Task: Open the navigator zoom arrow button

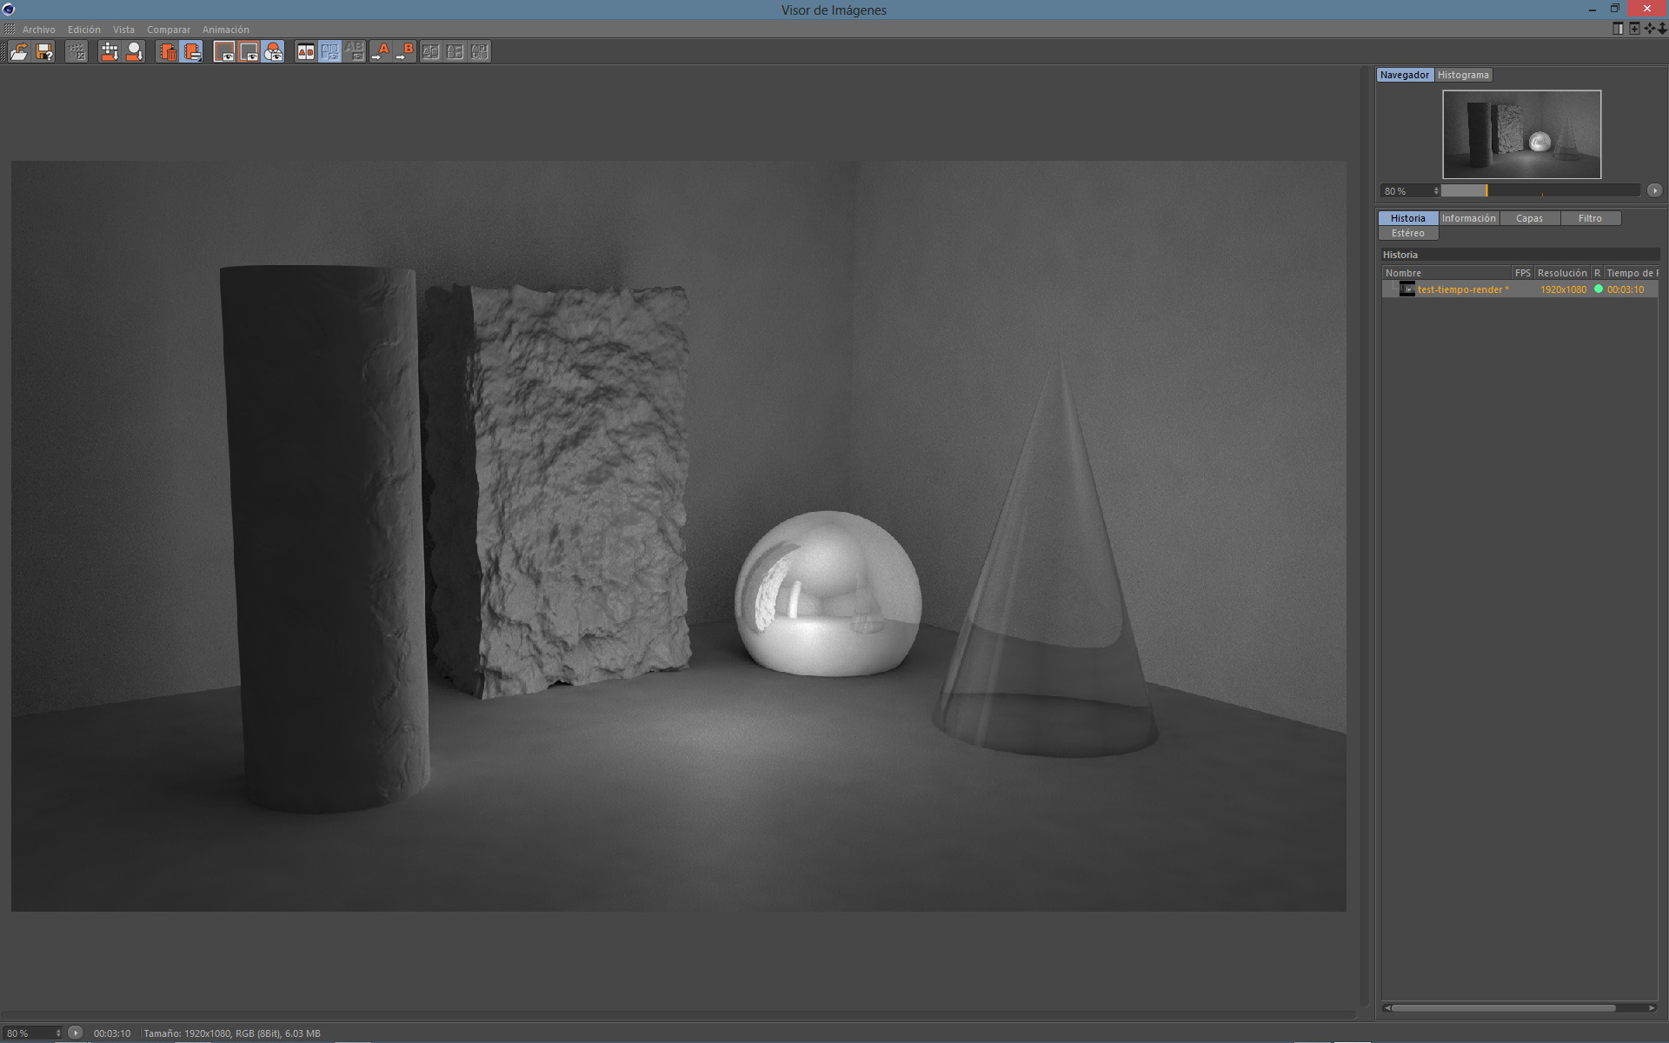Action: [x=1654, y=190]
